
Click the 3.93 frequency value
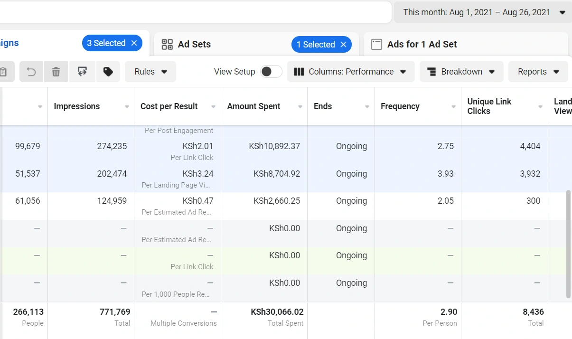(445, 174)
